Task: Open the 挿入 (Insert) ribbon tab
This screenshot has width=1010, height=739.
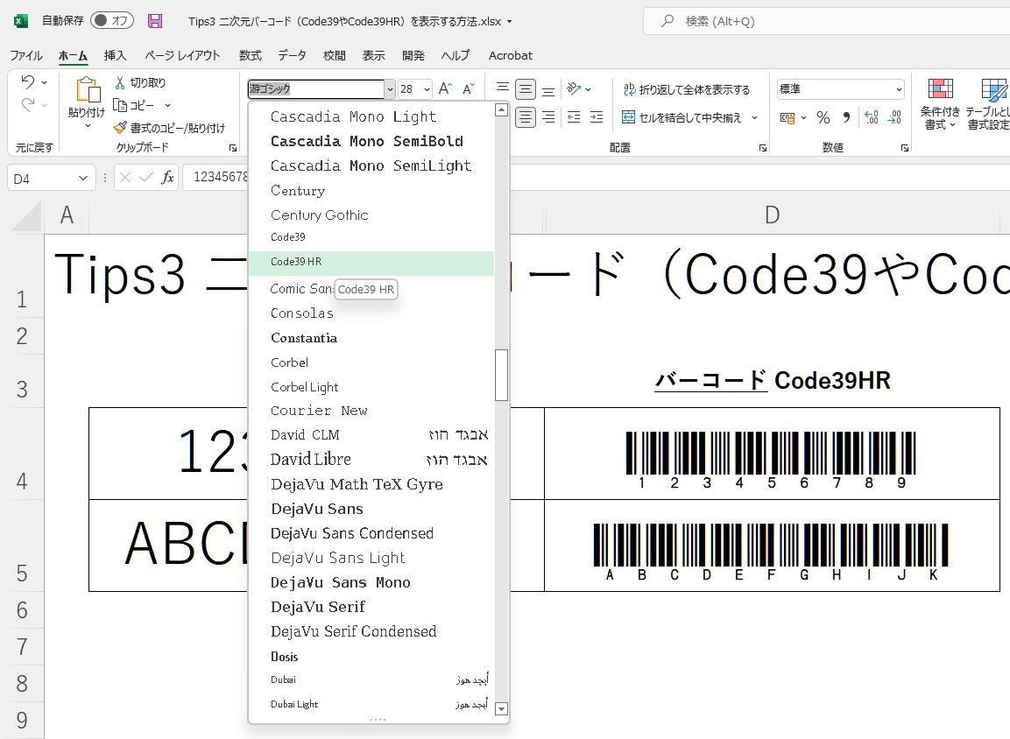Action: [115, 55]
